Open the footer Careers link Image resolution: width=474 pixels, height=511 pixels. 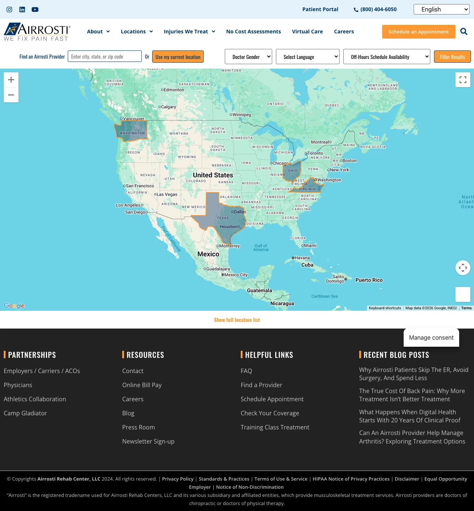click(x=133, y=399)
